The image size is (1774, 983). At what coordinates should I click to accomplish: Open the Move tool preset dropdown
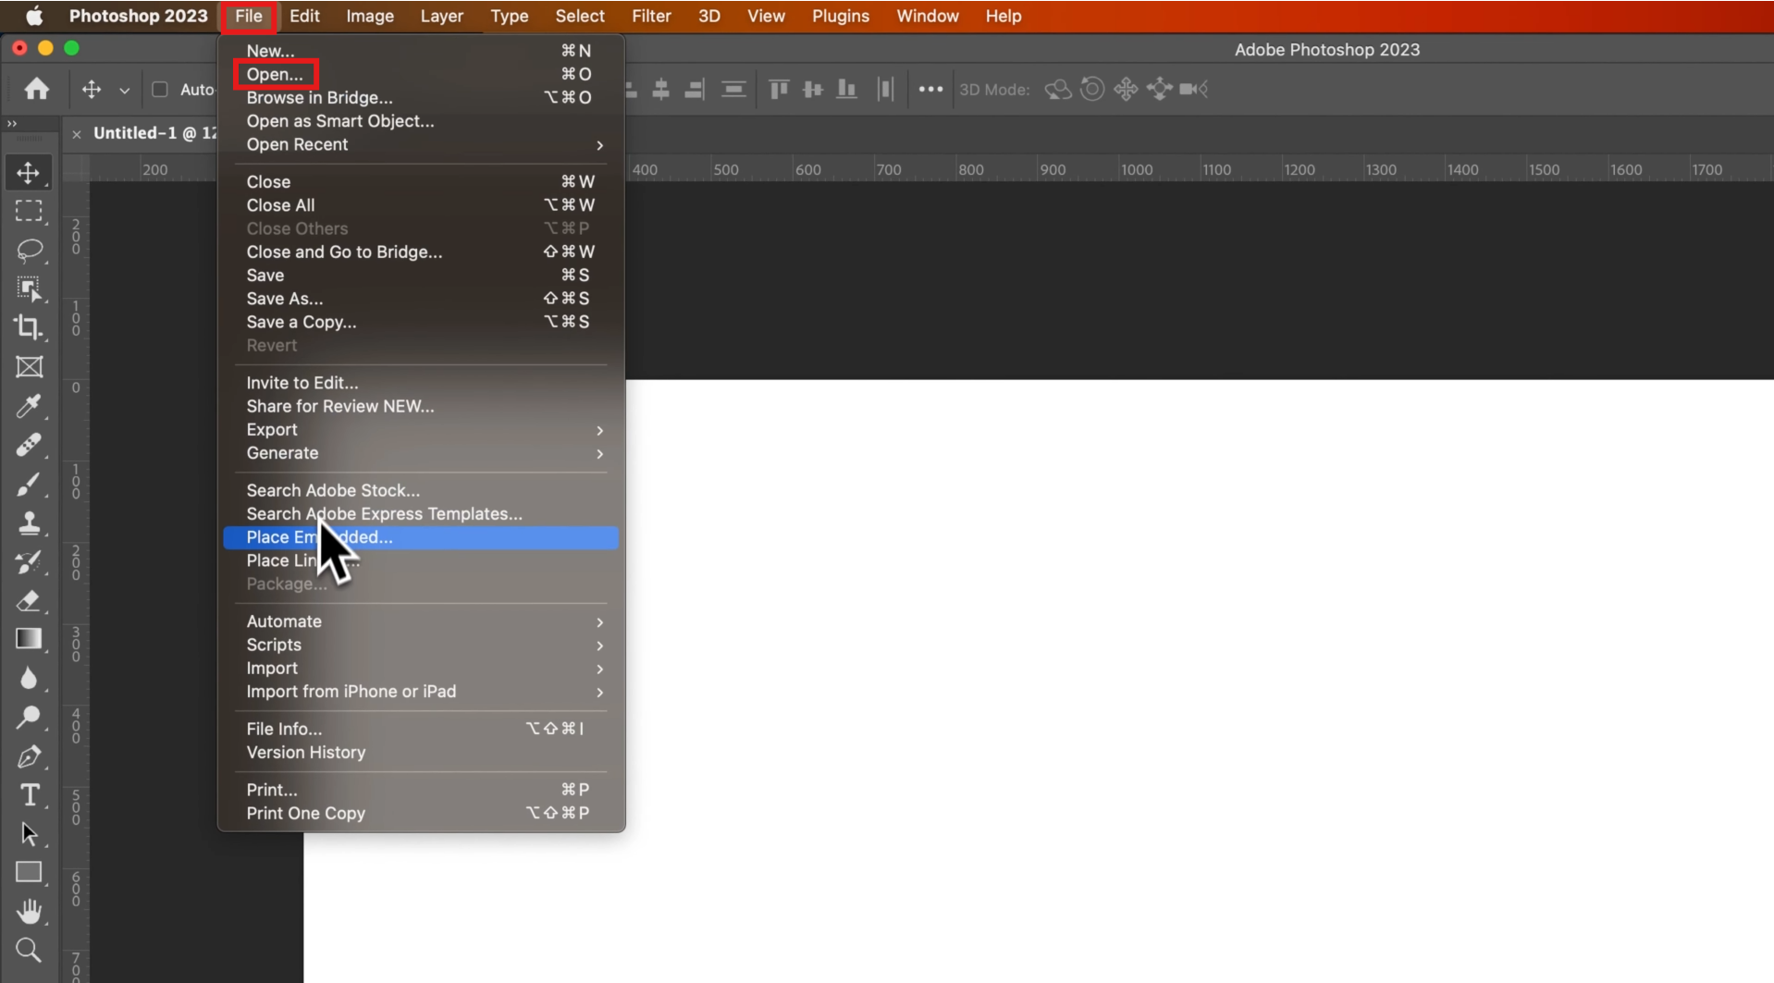tap(125, 91)
